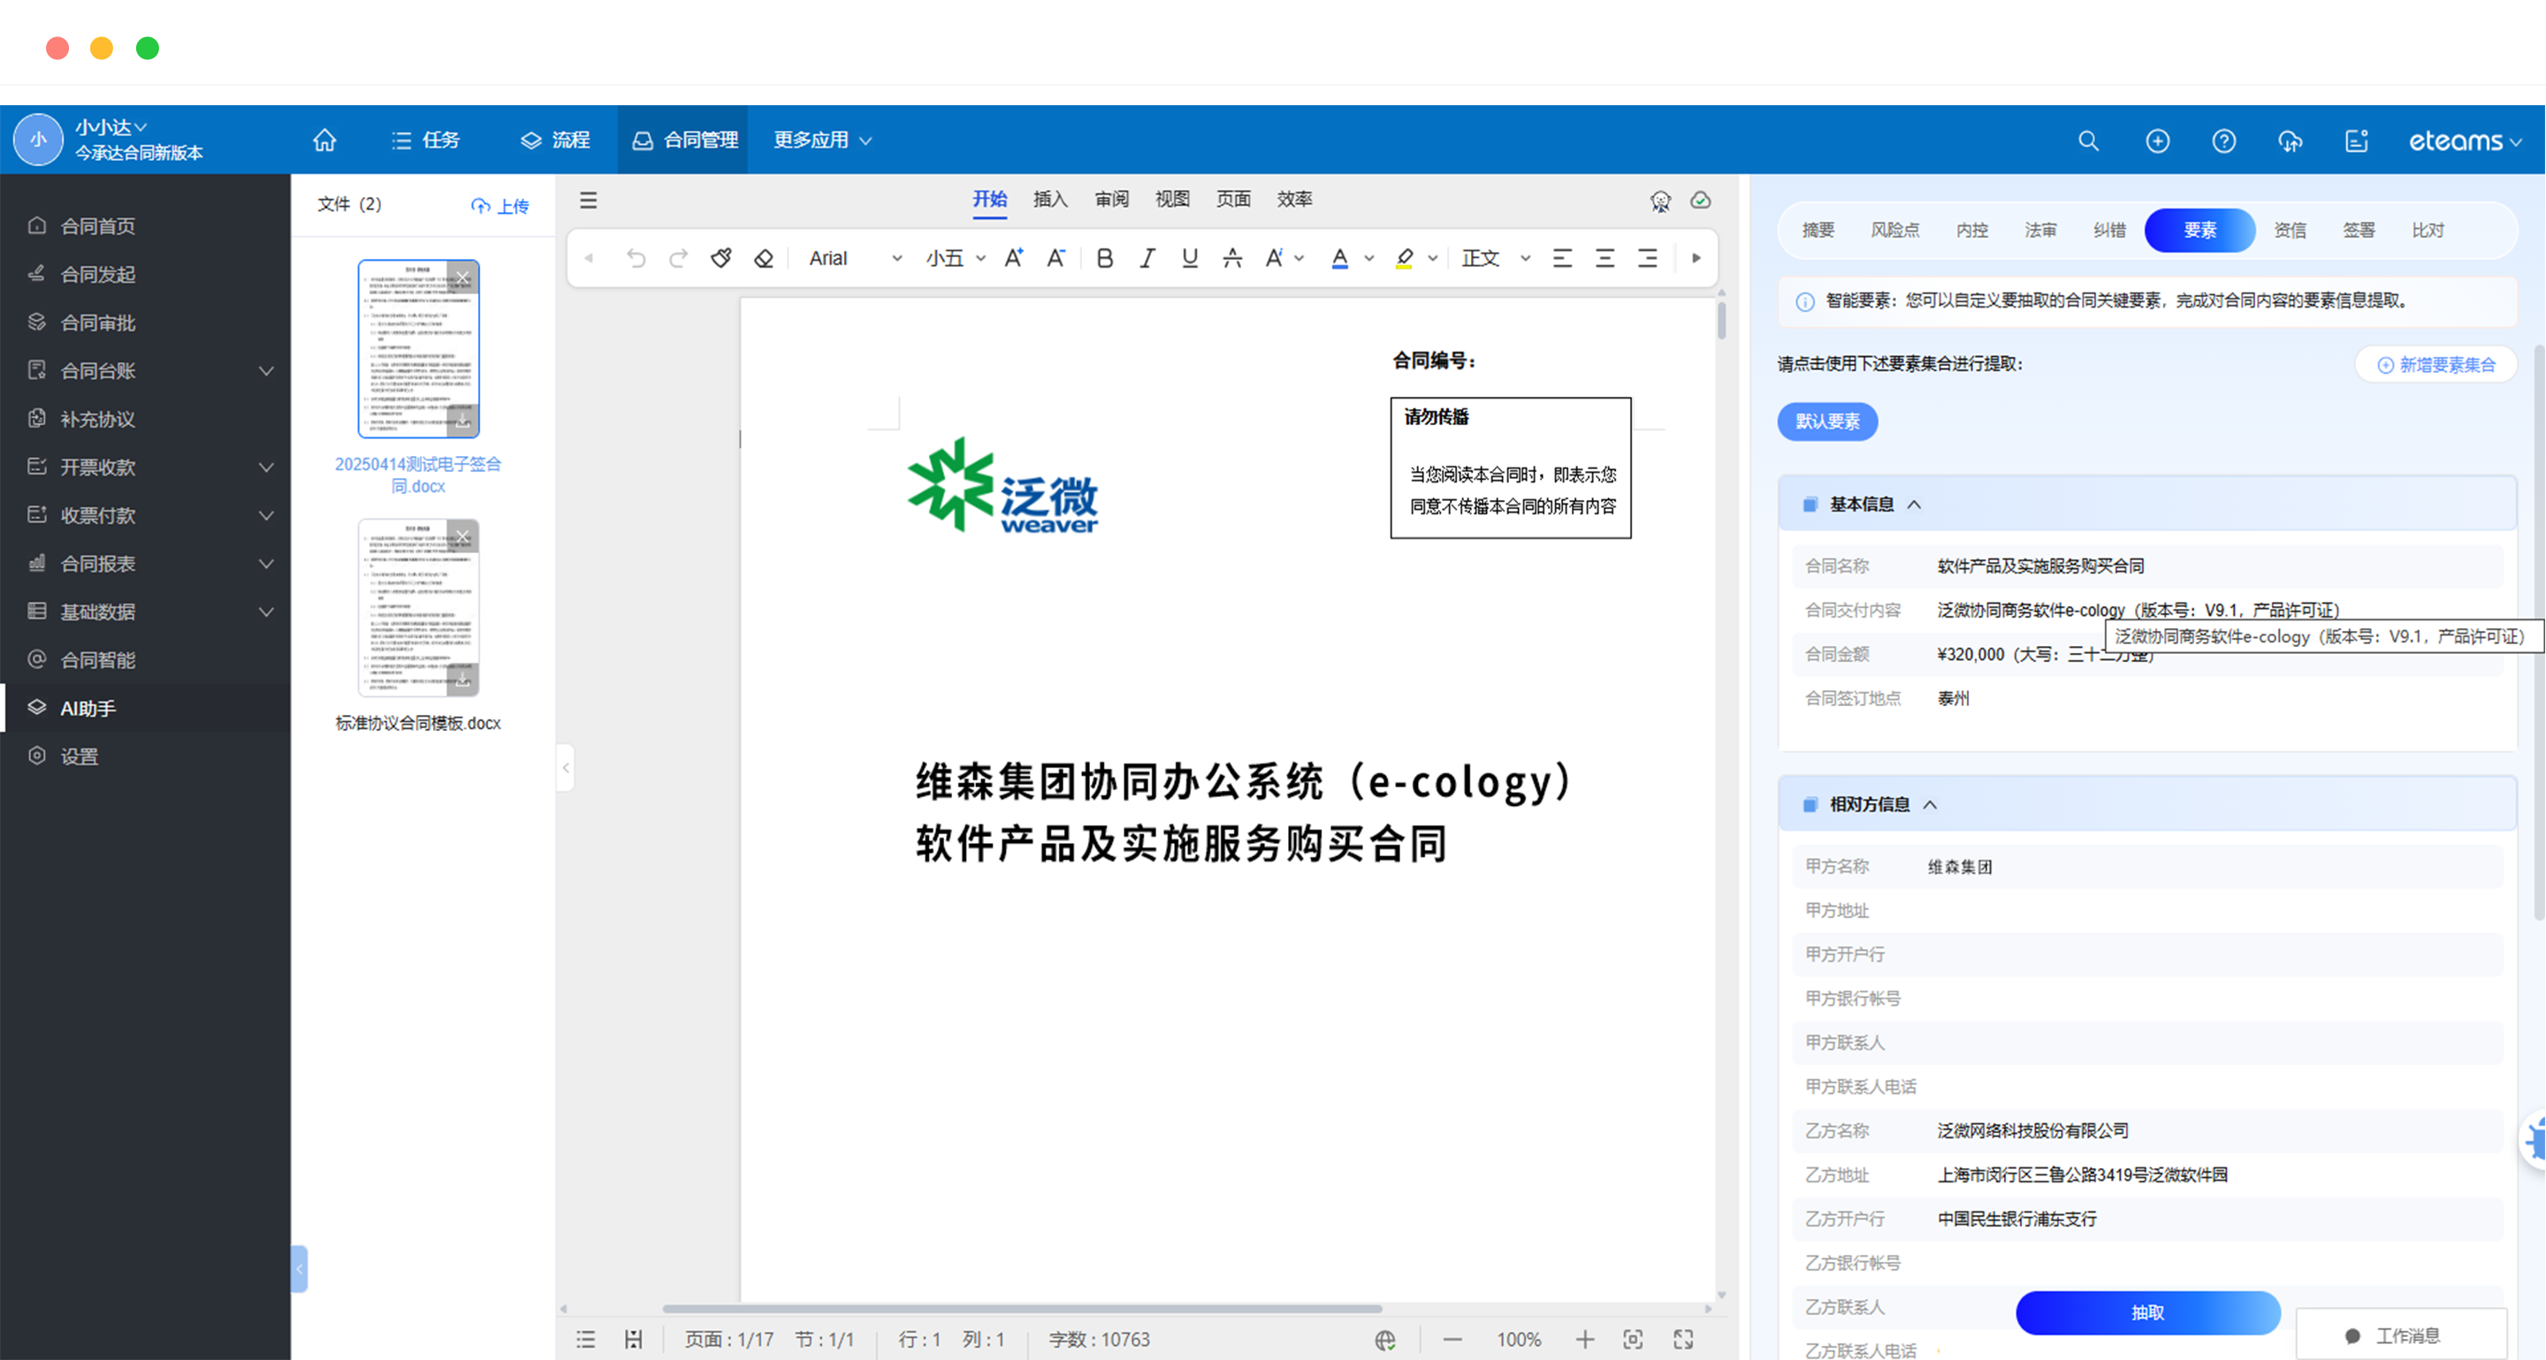Screen dimensions: 2546x1360
Task: Align text center
Action: click(1605, 258)
